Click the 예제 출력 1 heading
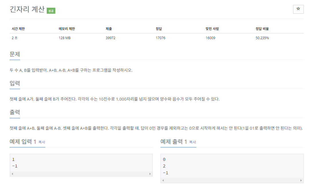 tap(174, 142)
